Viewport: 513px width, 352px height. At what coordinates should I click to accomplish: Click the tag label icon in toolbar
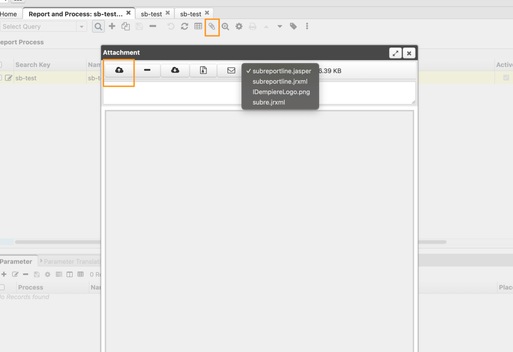(294, 26)
